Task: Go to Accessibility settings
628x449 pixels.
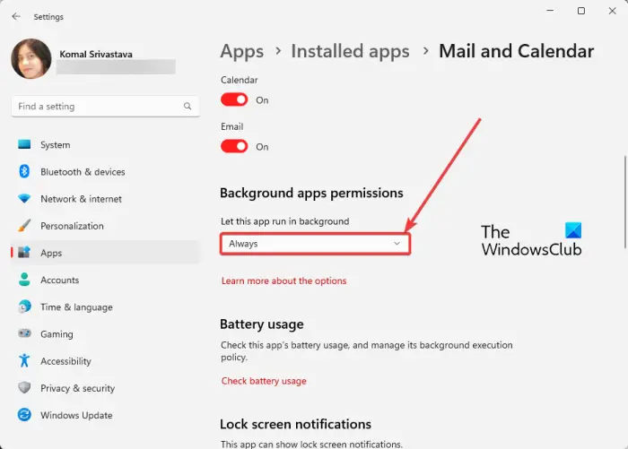Action: point(105,361)
